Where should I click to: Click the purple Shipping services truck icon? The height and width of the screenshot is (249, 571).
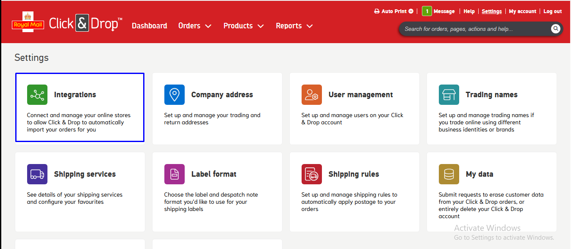37,174
